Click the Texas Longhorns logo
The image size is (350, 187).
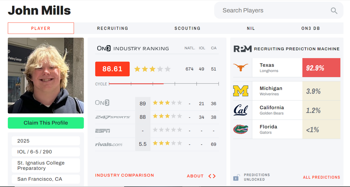[241, 67]
